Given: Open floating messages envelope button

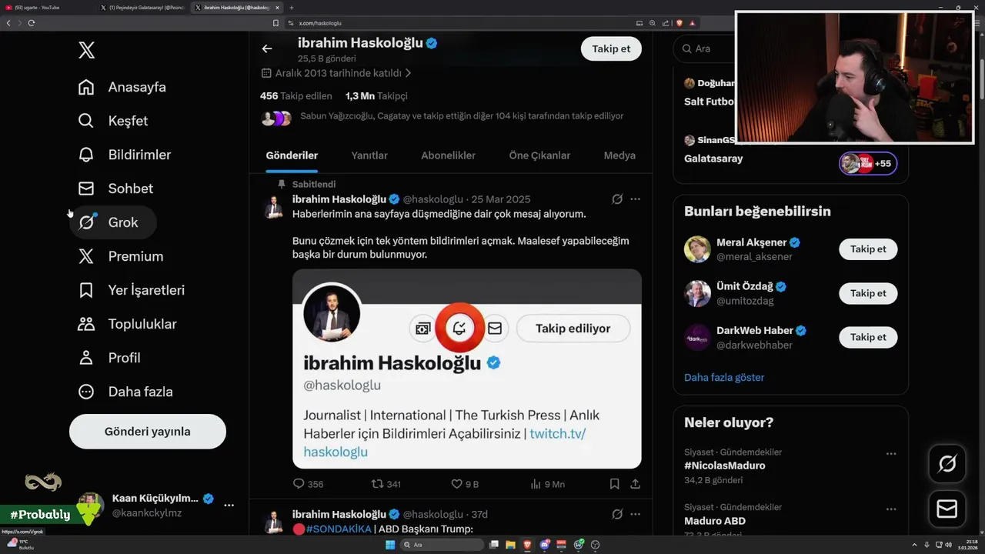Looking at the screenshot, I should tap(947, 509).
